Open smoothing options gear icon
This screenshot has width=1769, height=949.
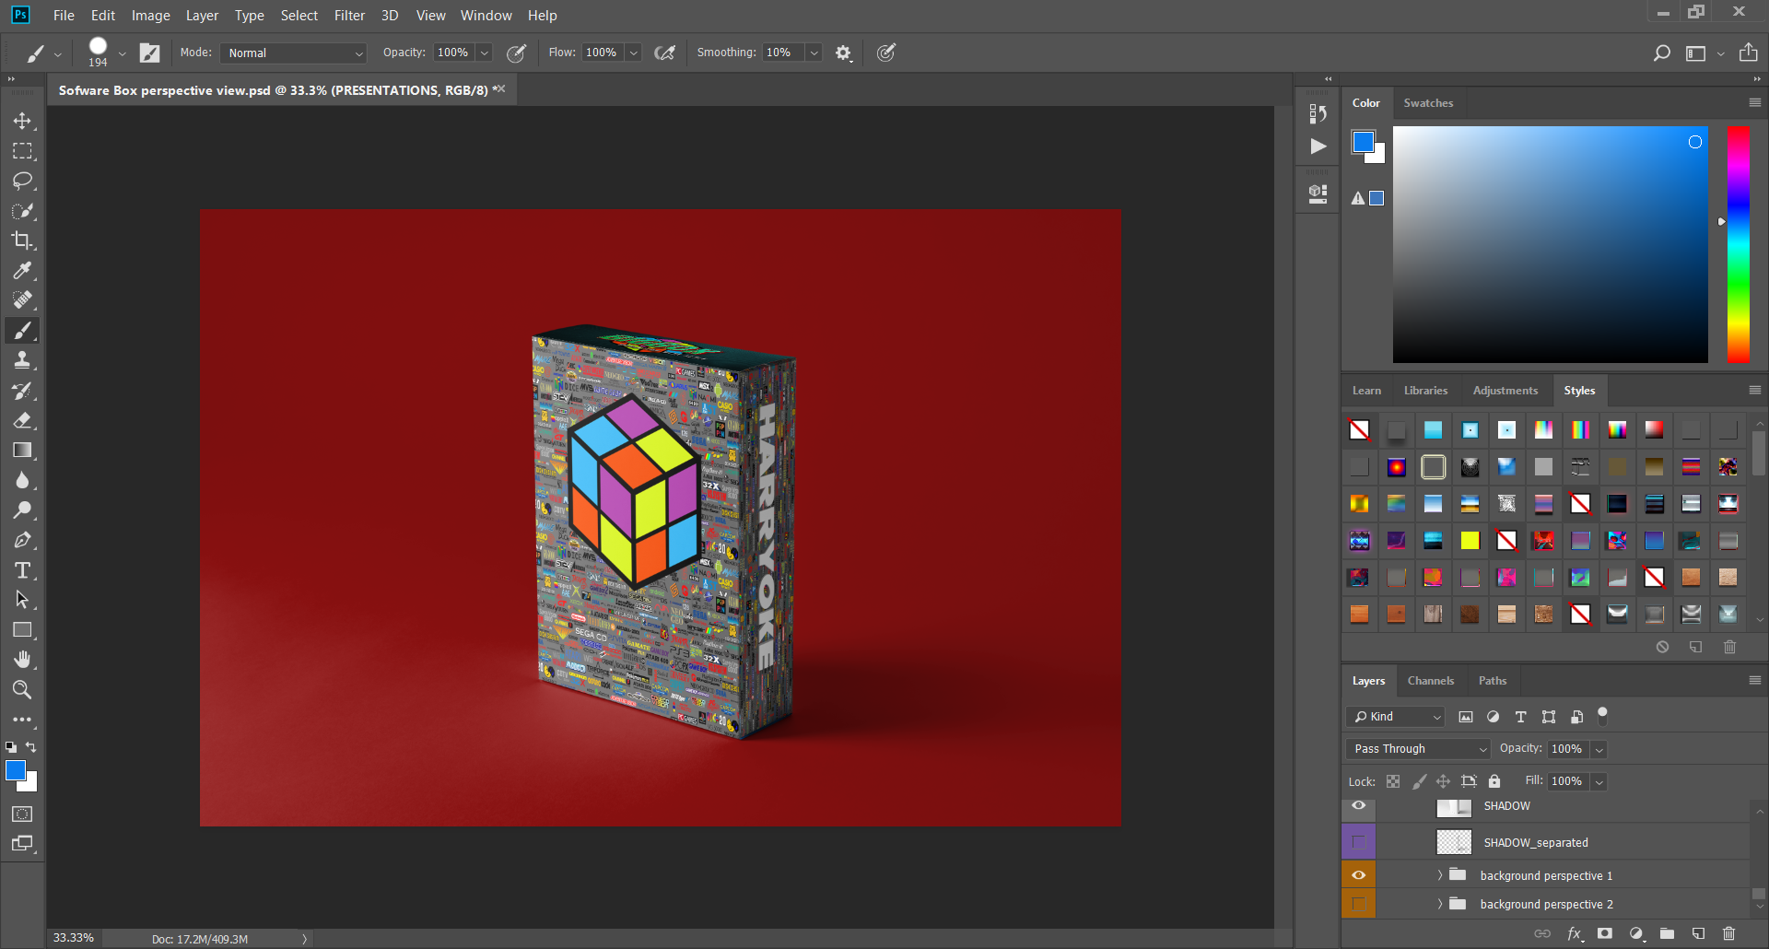pos(843,53)
